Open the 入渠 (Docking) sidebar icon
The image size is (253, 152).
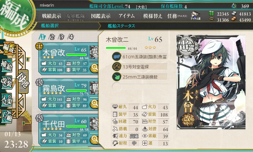pyautogui.click(x=7, y=100)
